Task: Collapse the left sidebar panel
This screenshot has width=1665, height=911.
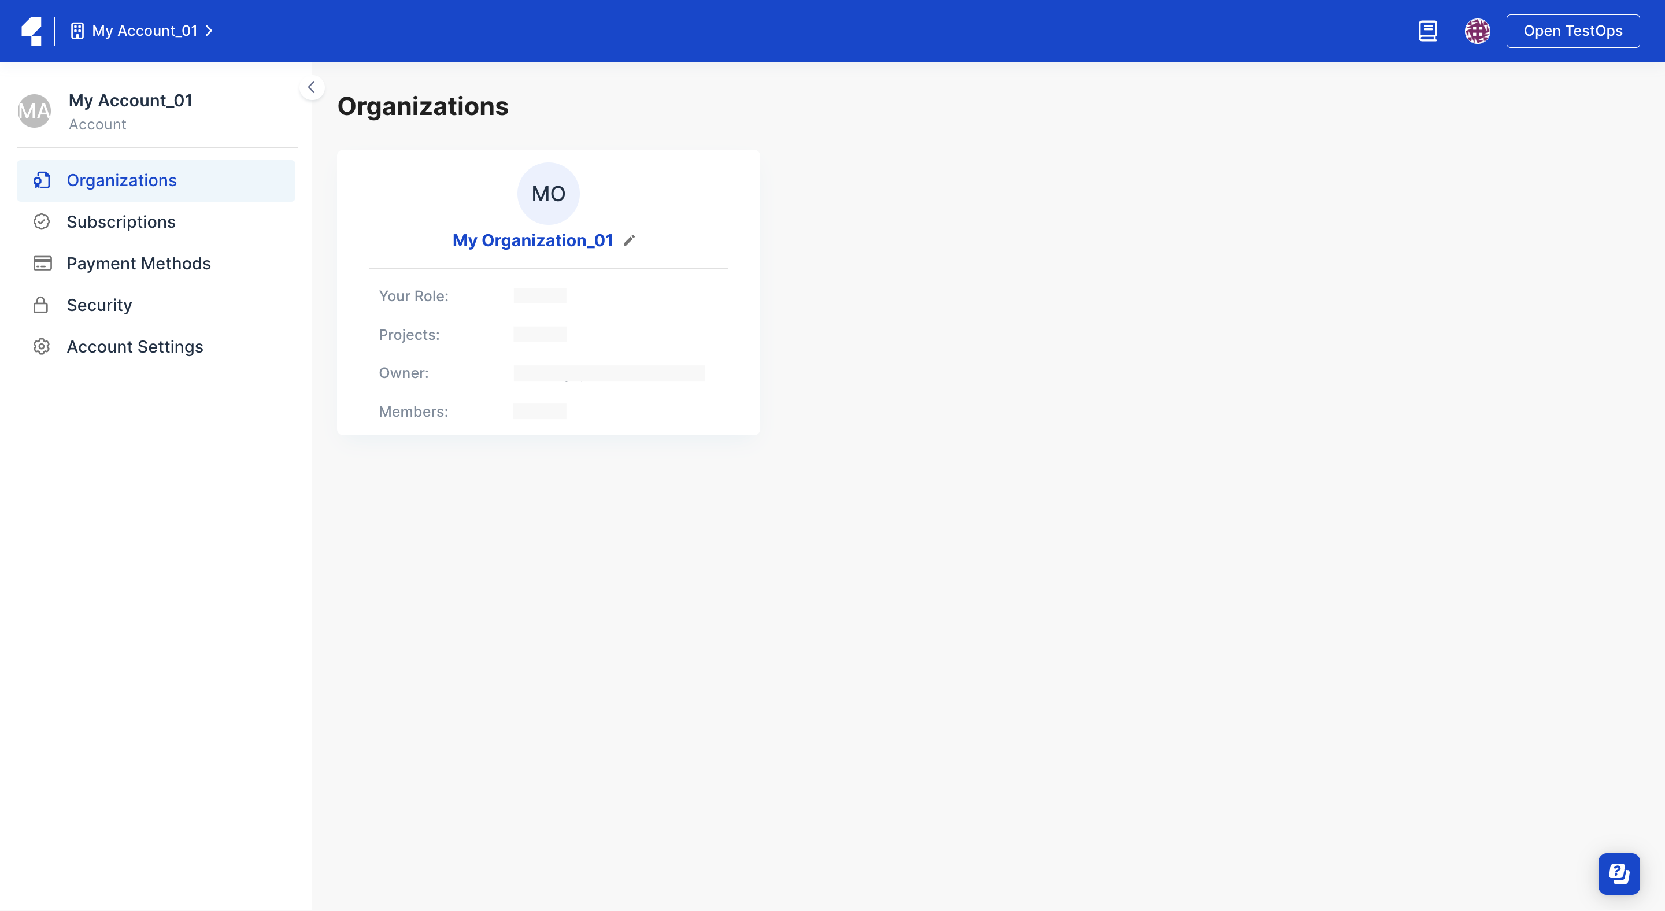Action: coord(312,87)
